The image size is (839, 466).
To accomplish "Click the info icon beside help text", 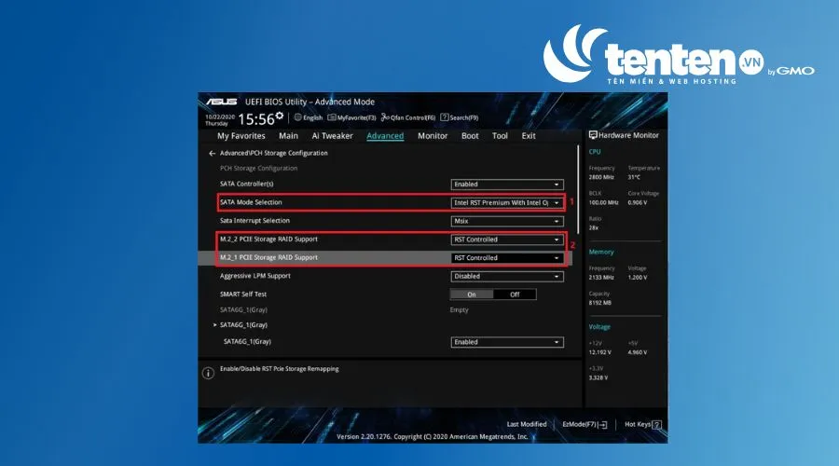I will pyautogui.click(x=208, y=374).
